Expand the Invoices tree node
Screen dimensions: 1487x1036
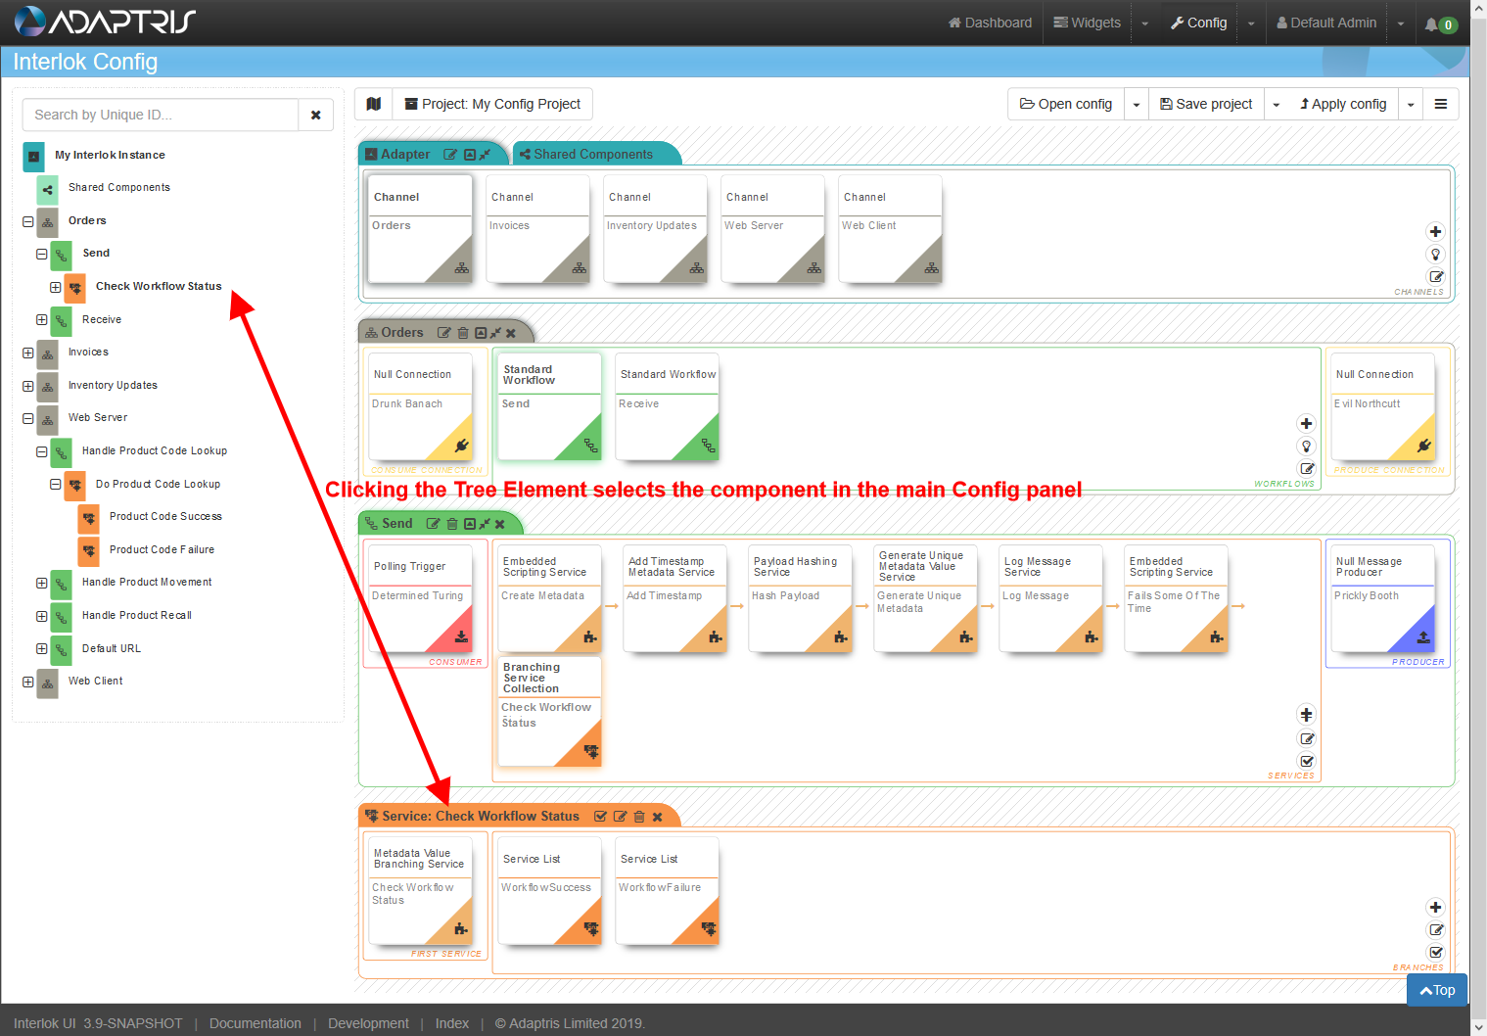point(28,353)
